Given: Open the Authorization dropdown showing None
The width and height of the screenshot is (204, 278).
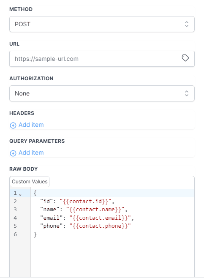Looking at the screenshot, I should click(x=102, y=93).
